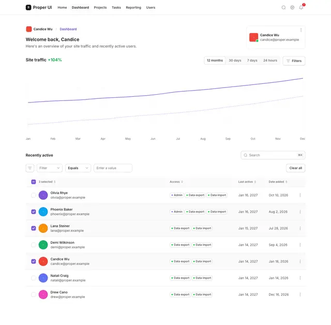Open row menu for Lana Steiner

(x=300, y=228)
